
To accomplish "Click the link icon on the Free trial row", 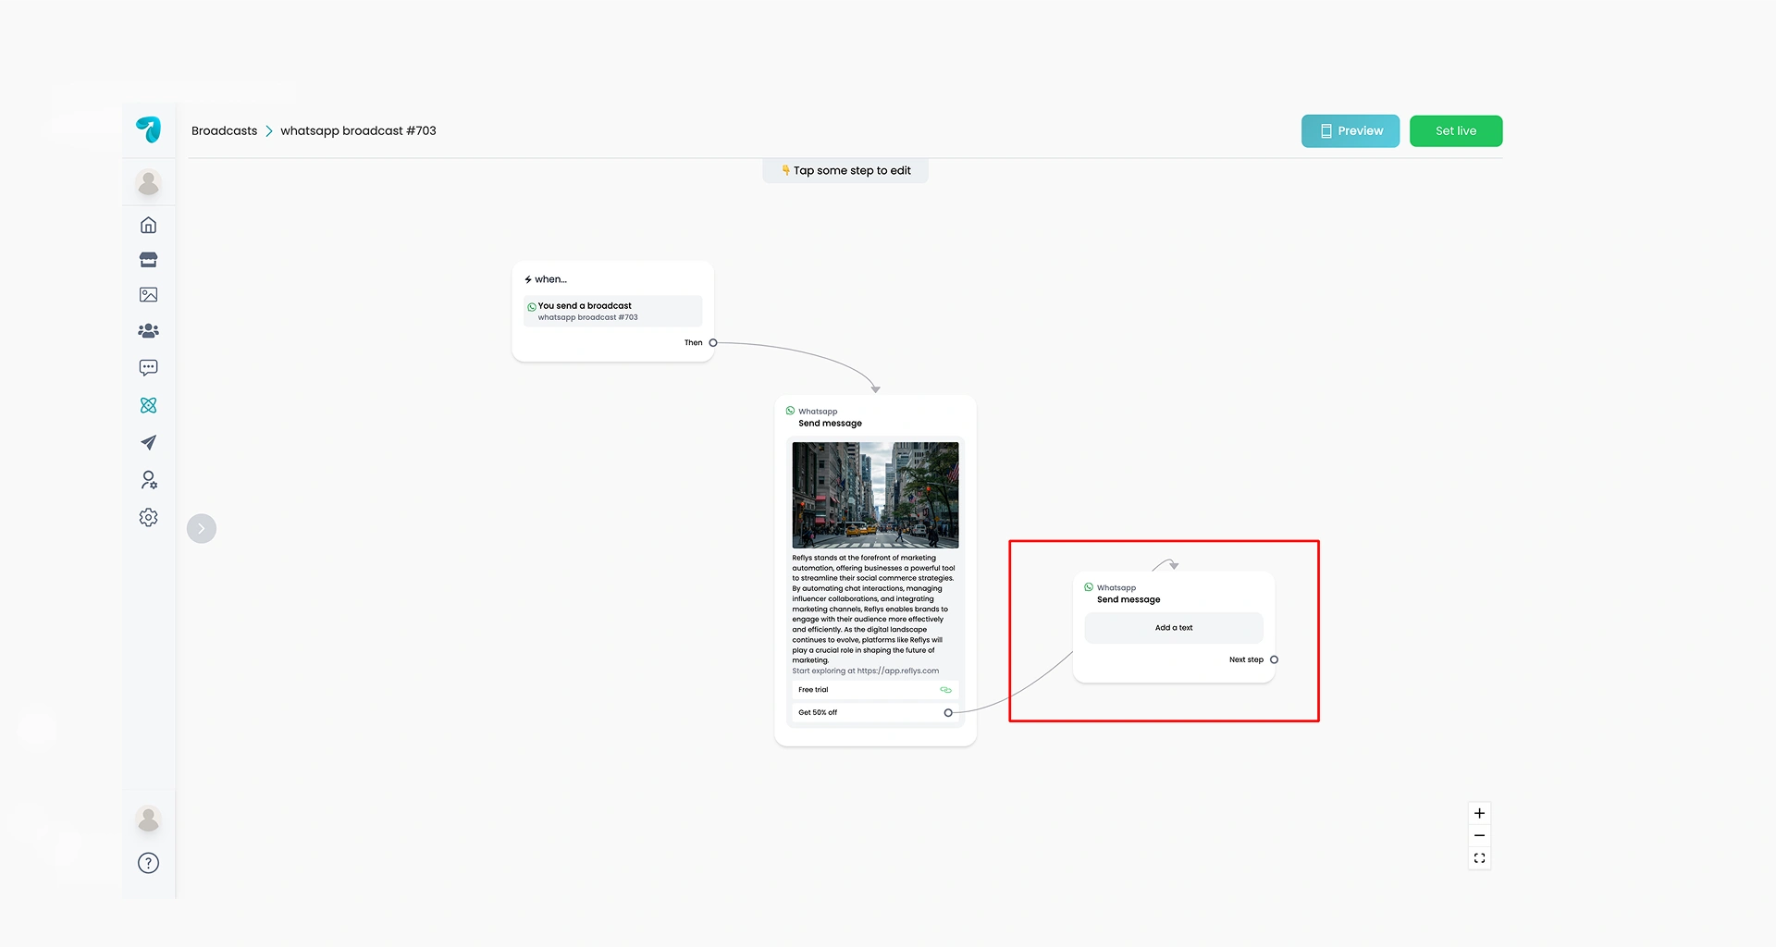I will pos(945,690).
